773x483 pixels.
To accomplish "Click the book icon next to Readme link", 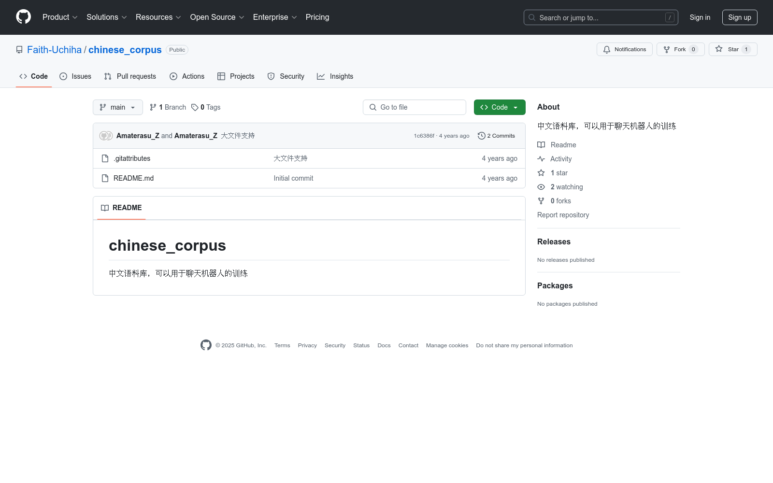I will [541, 145].
